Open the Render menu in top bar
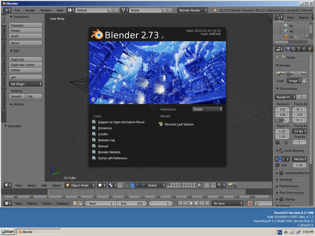Screen dimensions: 315x236 pyautogui.click(x=30, y=10)
